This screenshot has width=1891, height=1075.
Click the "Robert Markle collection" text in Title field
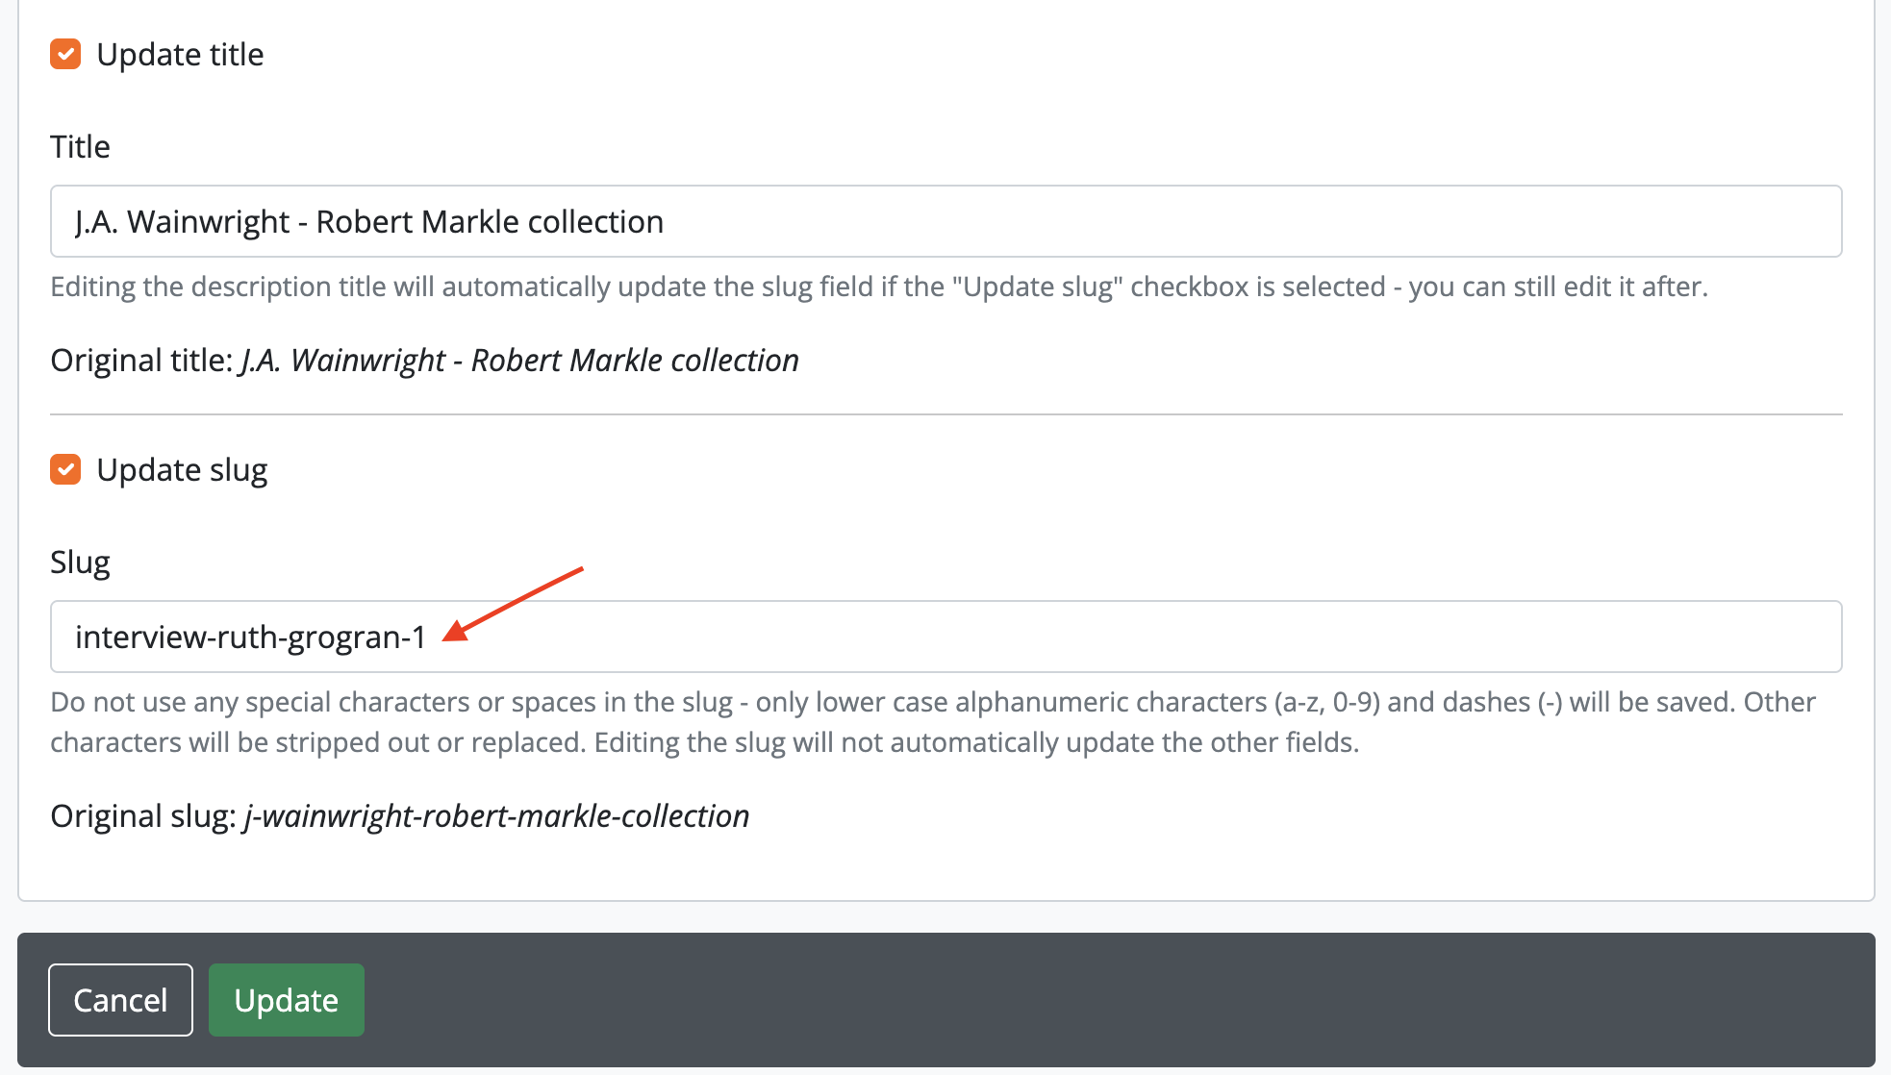490,222
